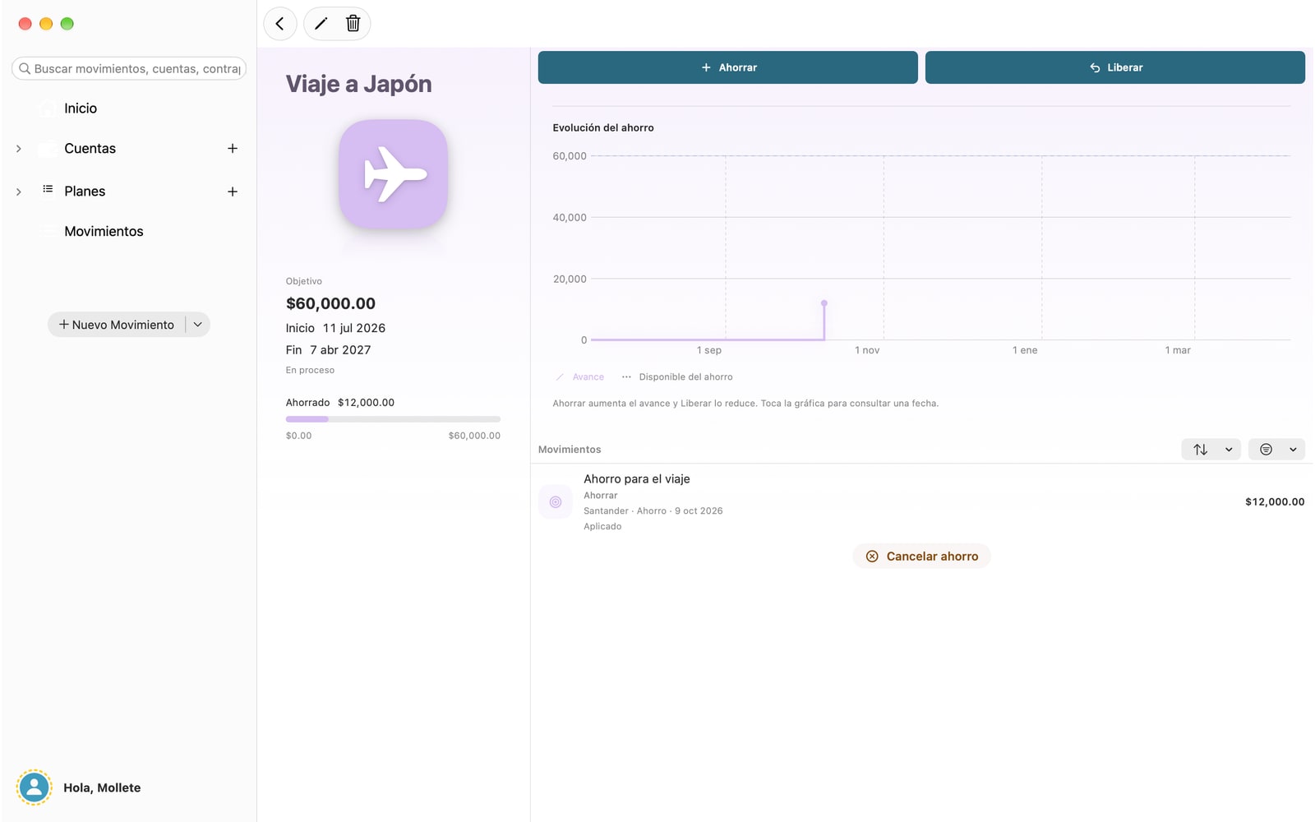Click the filter icon in Movimientos
The width and height of the screenshot is (1315, 822).
1267,450
